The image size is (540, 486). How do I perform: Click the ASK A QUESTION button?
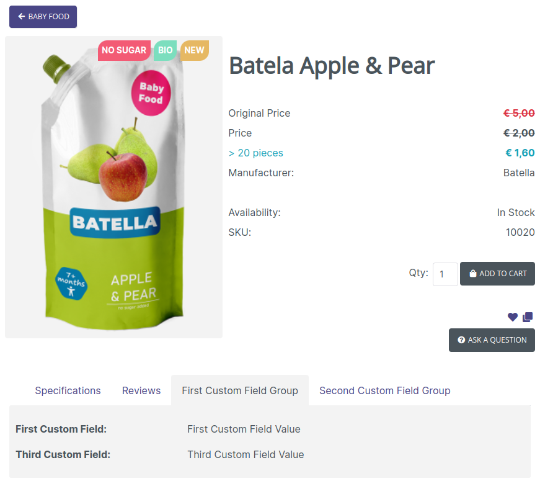(x=492, y=340)
